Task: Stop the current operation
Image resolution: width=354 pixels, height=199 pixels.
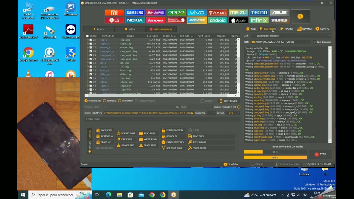Action: (x=320, y=154)
